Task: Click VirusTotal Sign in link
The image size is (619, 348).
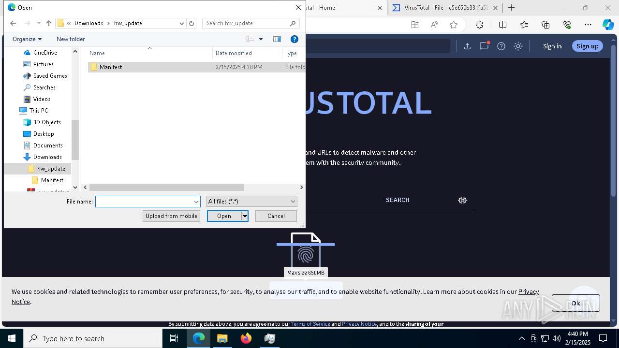Action: coord(552,46)
